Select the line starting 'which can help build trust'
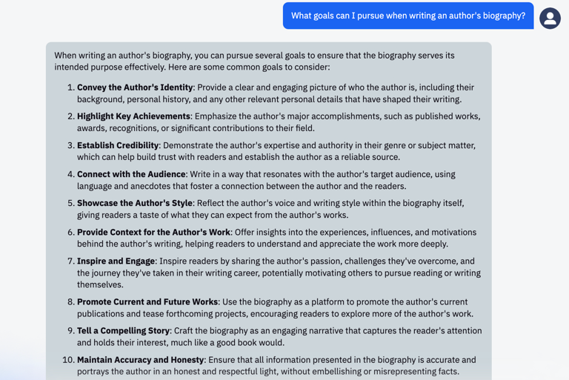The width and height of the screenshot is (569, 380). pos(239,157)
